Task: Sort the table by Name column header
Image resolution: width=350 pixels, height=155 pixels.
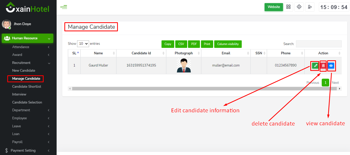Action: point(98,53)
